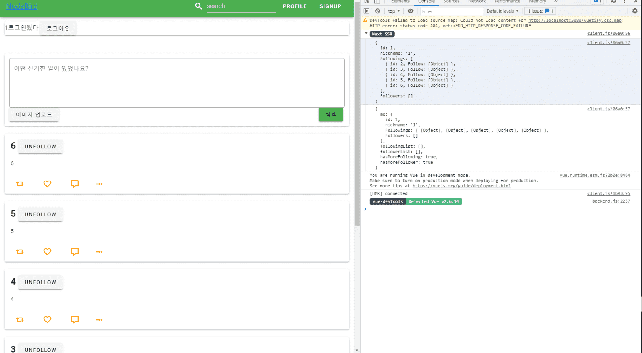Click the page vertical scrollbar thumb
The image size is (642, 353).
[x=357, y=113]
